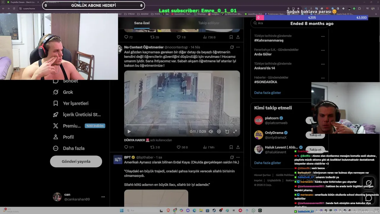Image resolution: width=380 pixels, height=214 pixels.
Task: Enable picture-in-picture for the video
Action: [x=227, y=131]
